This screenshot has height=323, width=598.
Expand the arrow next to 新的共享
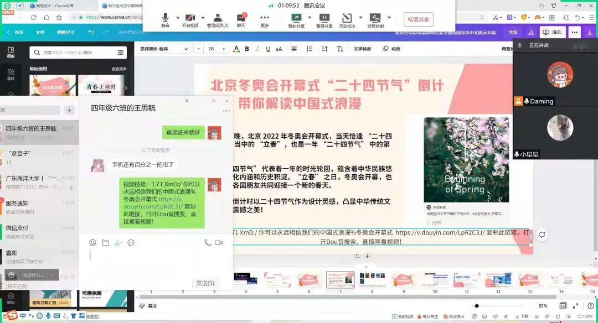coord(308,18)
